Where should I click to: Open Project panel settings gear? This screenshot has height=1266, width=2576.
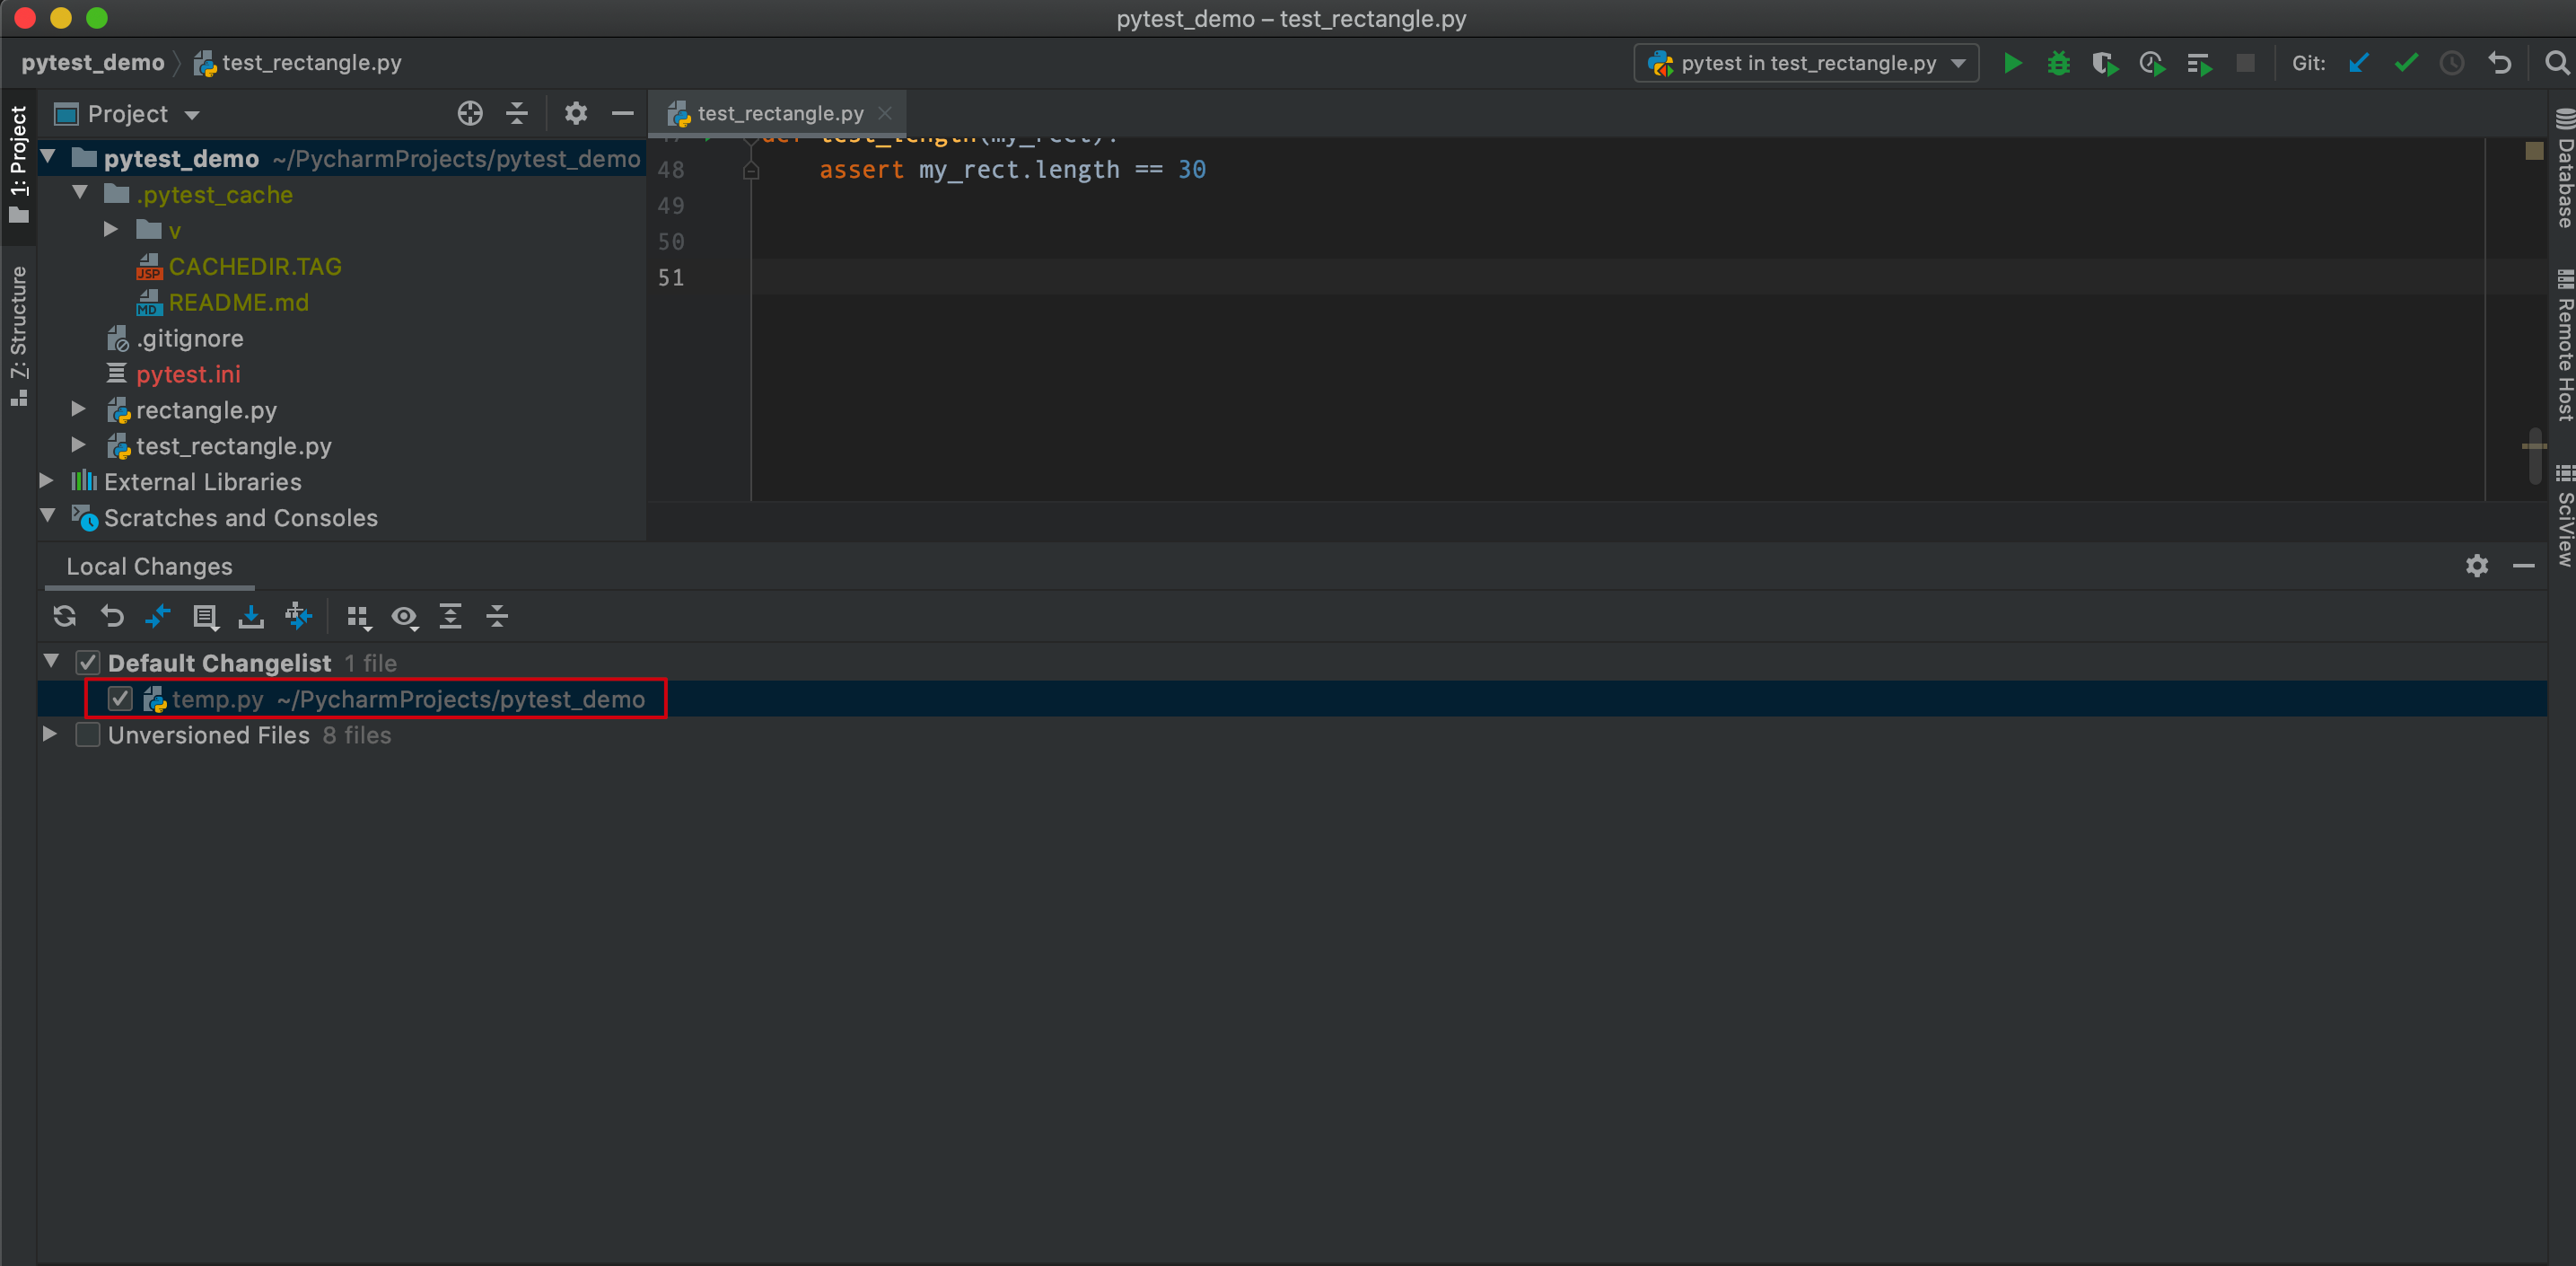[x=575, y=114]
